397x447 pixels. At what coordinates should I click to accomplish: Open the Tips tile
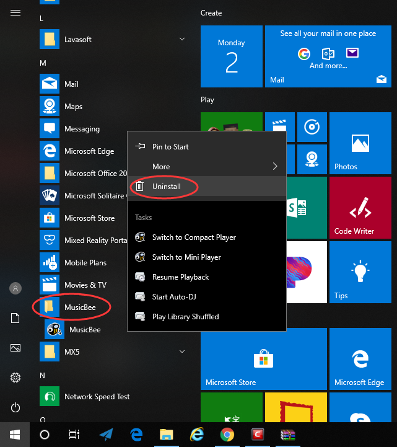(x=360, y=272)
